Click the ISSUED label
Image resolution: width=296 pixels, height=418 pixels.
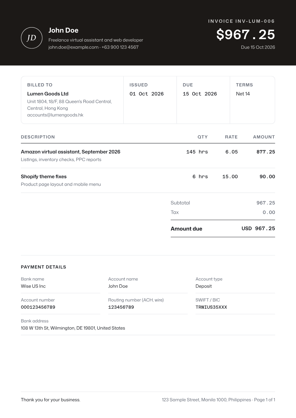[x=139, y=85]
